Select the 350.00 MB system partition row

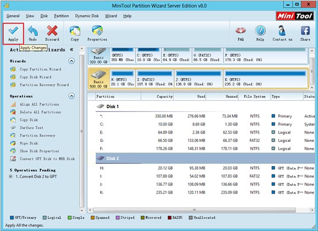(x=205, y=116)
